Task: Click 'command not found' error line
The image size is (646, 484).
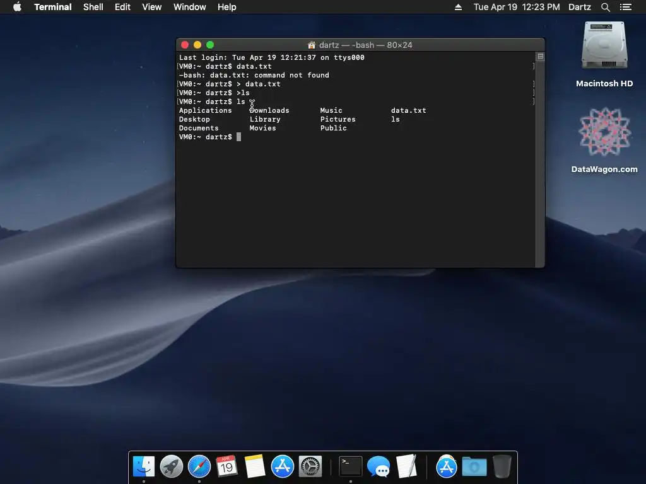Action: tap(254, 75)
